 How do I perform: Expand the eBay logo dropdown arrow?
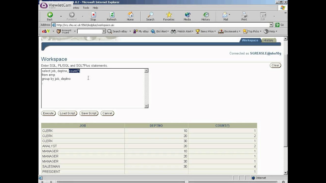click(x=53, y=32)
